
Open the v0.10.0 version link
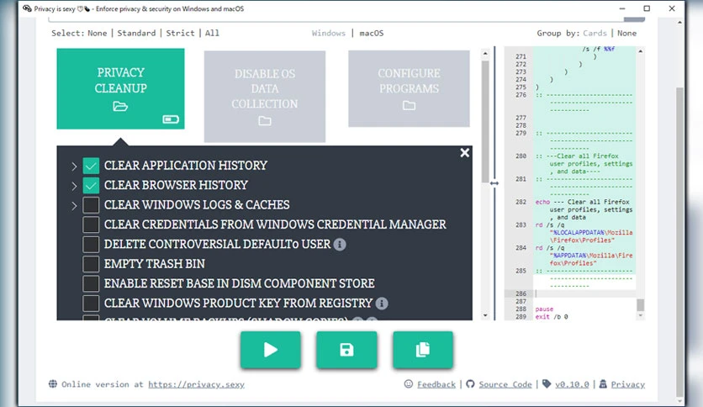(572, 384)
